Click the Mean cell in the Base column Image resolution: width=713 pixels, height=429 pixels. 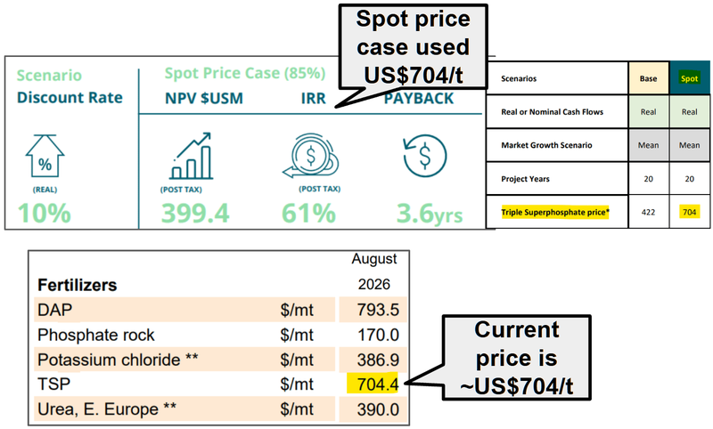[649, 145]
